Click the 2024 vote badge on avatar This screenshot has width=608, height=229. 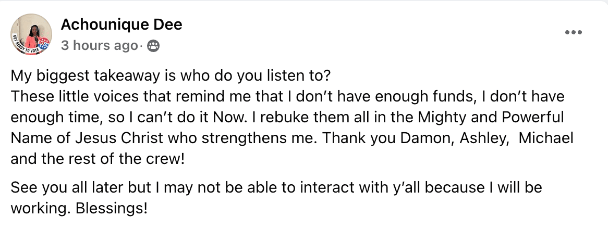click(x=44, y=44)
